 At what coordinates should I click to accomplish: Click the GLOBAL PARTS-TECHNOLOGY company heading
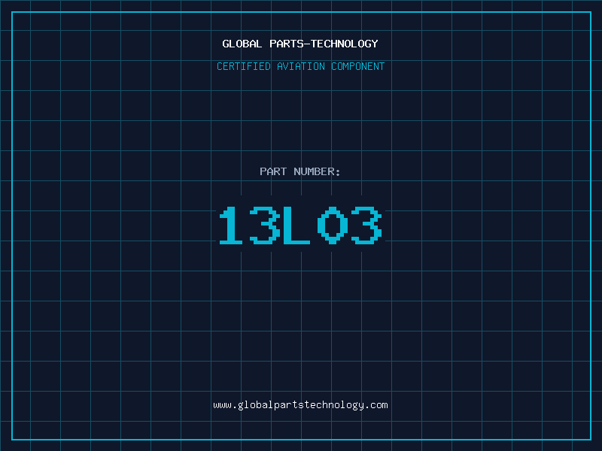click(x=300, y=44)
